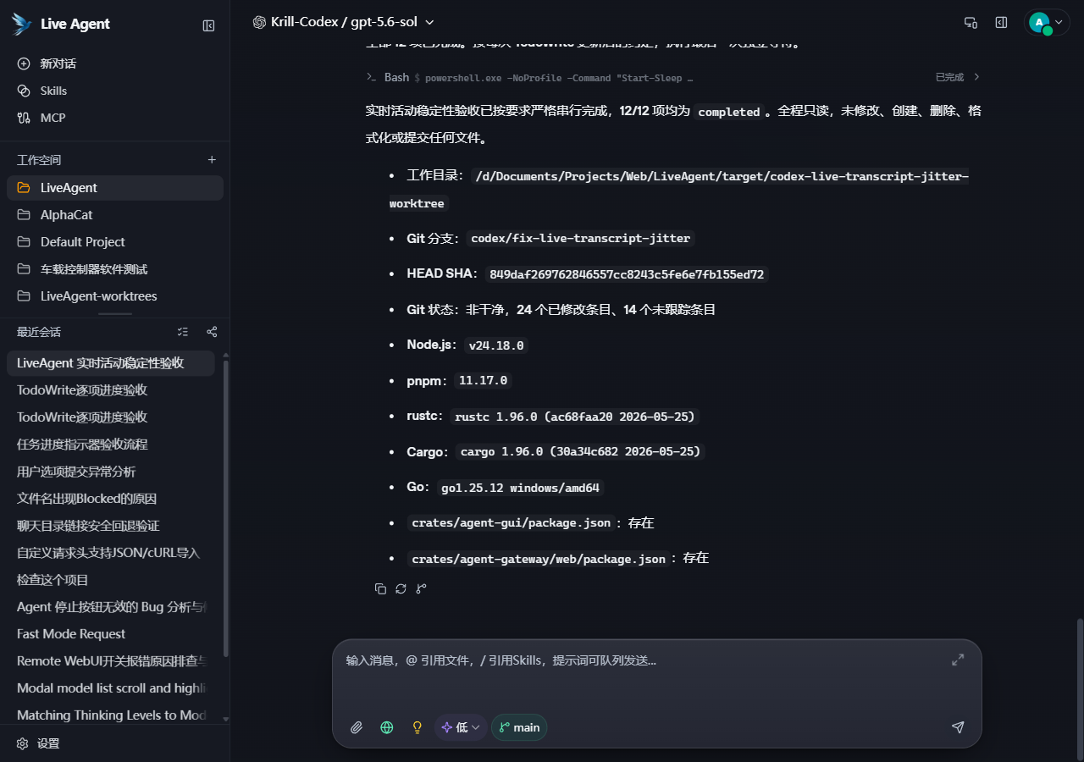Copy the assistant reply
Screen dimensions: 1084x762
pyautogui.click(x=380, y=588)
